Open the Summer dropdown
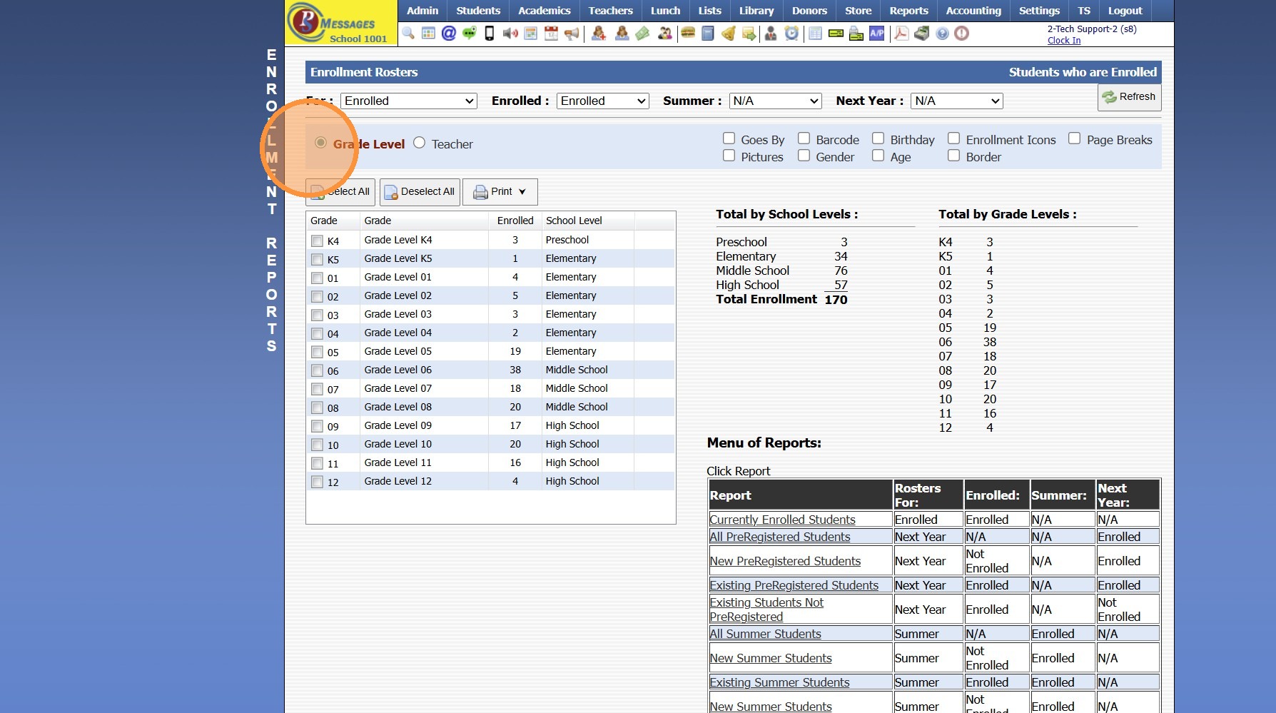 (x=776, y=101)
